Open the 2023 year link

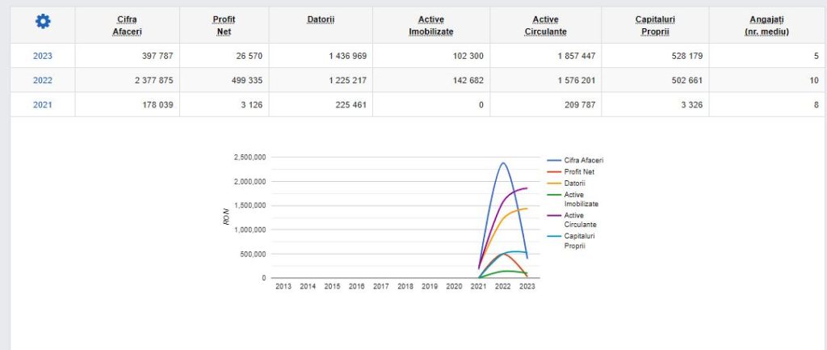43,56
